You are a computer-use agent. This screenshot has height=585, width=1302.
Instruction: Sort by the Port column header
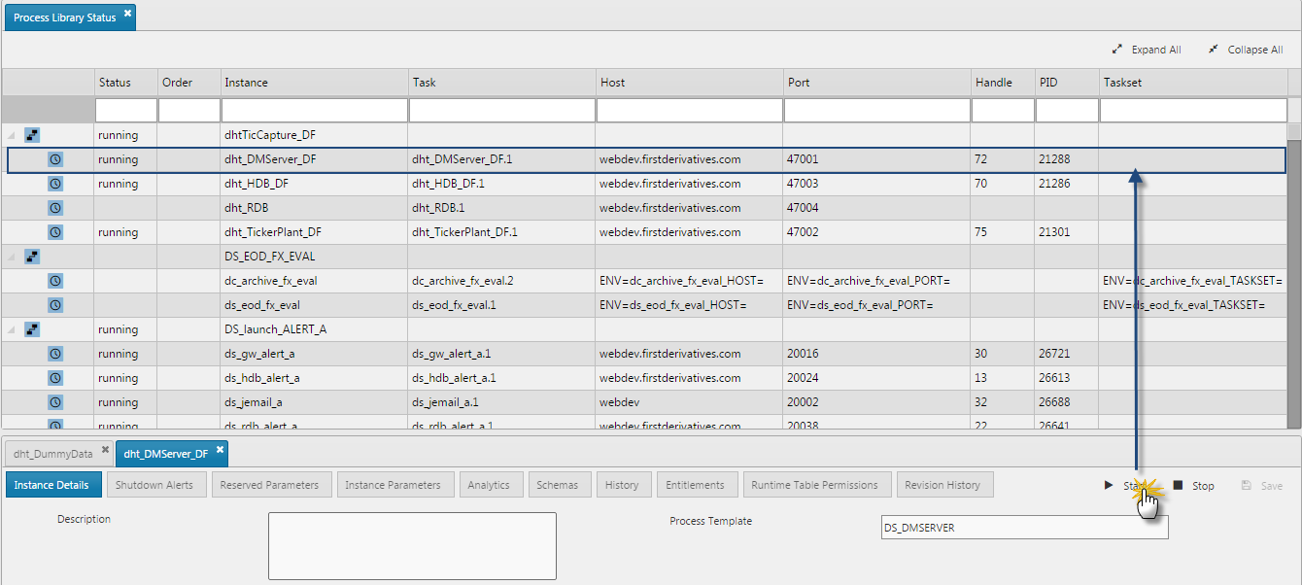click(876, 83)
